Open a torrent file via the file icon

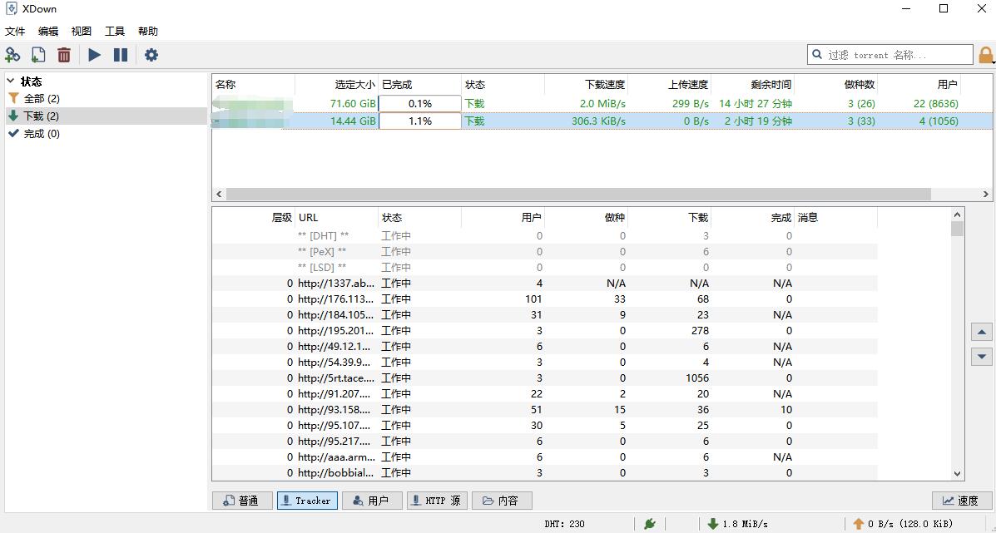point(37,54)
